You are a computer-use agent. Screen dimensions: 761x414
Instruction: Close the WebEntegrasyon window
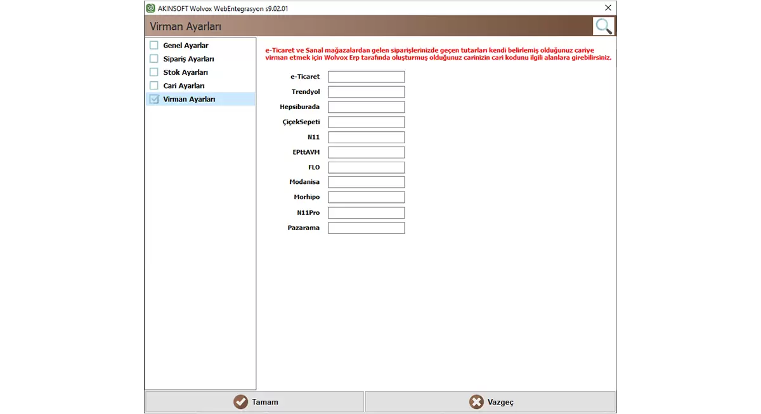(x=608, y=8)
